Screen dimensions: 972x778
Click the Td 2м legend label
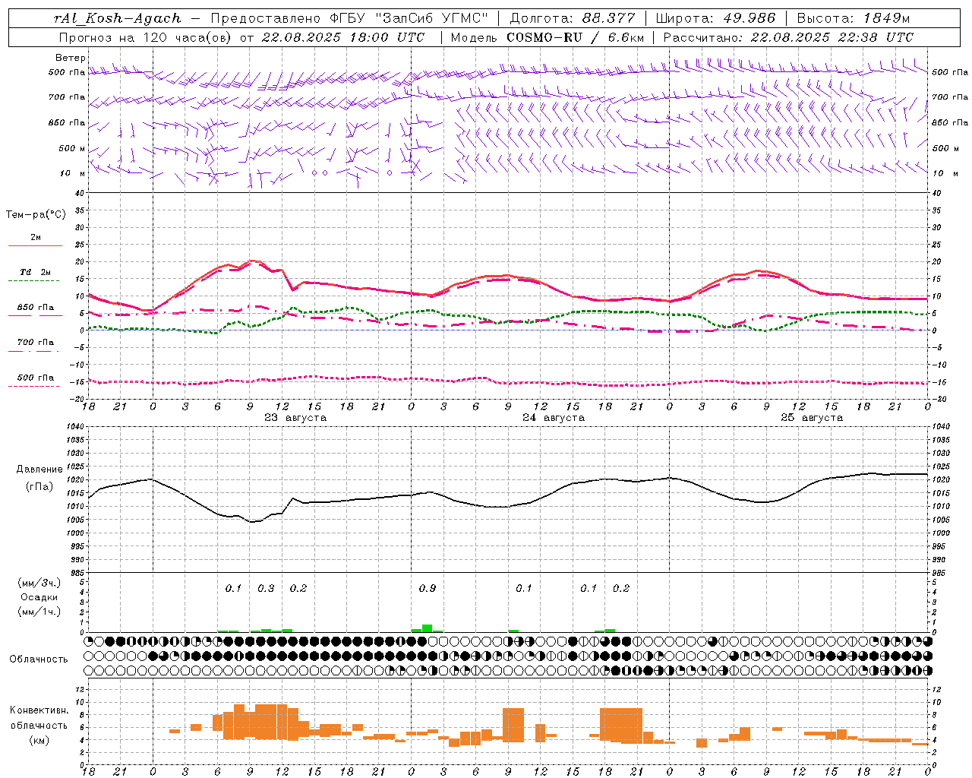36,272
